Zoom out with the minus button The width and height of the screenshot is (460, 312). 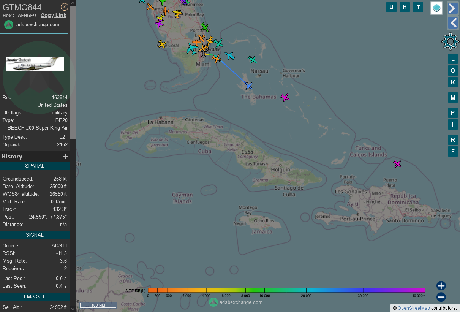441,297
